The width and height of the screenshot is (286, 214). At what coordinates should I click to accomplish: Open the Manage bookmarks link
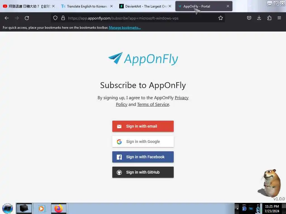point(125,28)
